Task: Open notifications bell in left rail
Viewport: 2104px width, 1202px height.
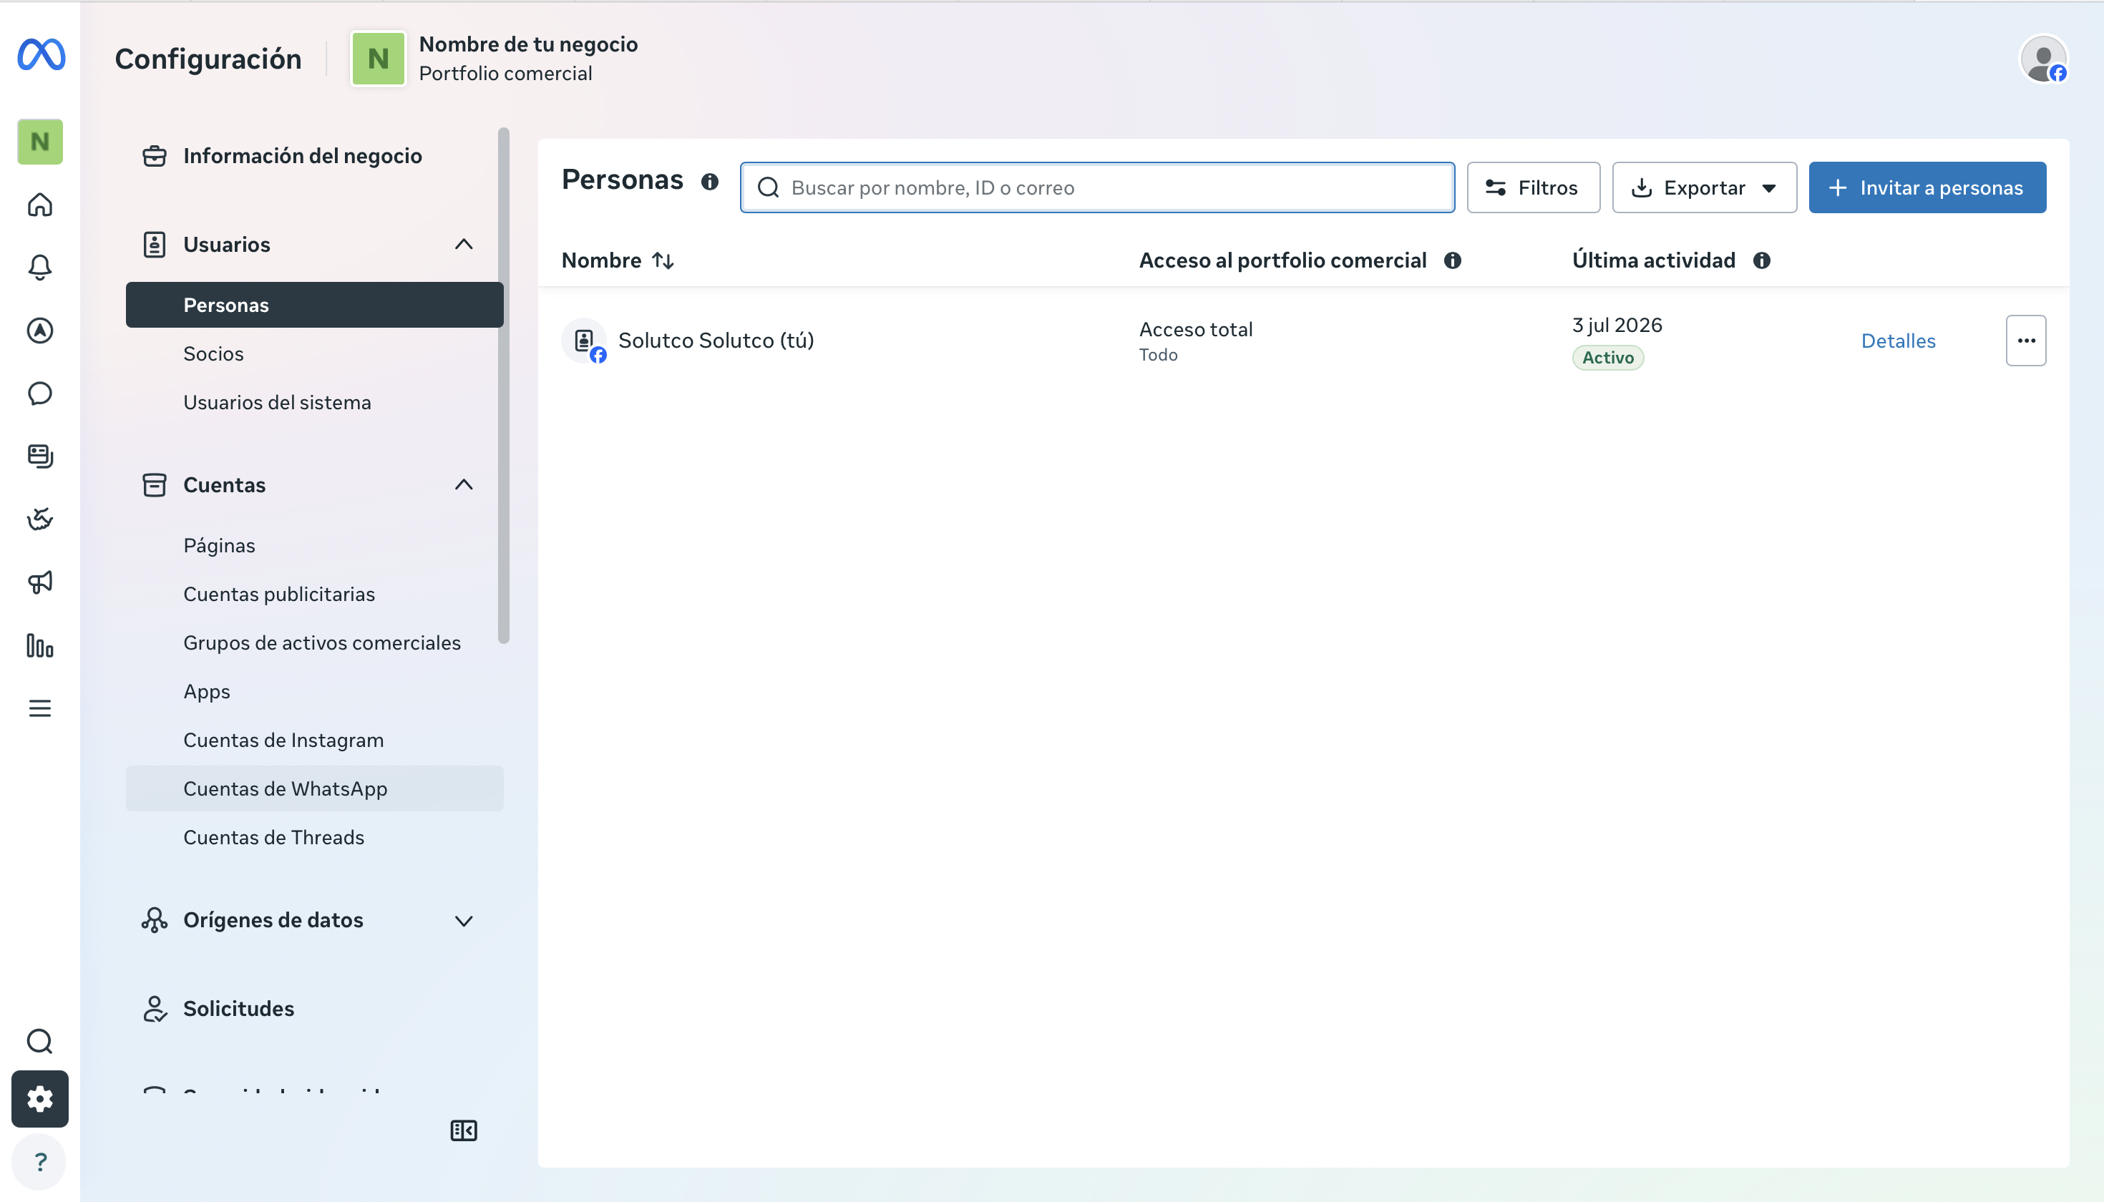Action: [39, 267]
